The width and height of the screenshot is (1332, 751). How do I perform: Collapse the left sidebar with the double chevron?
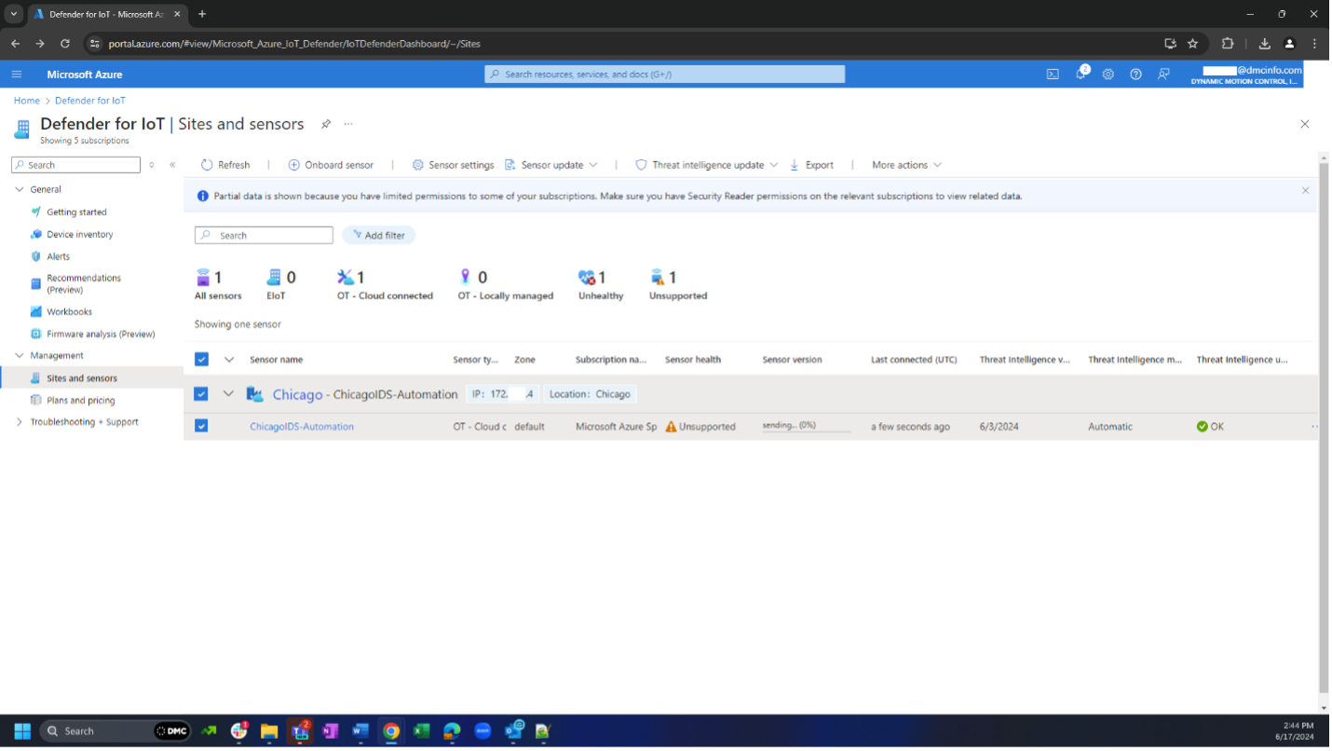(172, 165)
